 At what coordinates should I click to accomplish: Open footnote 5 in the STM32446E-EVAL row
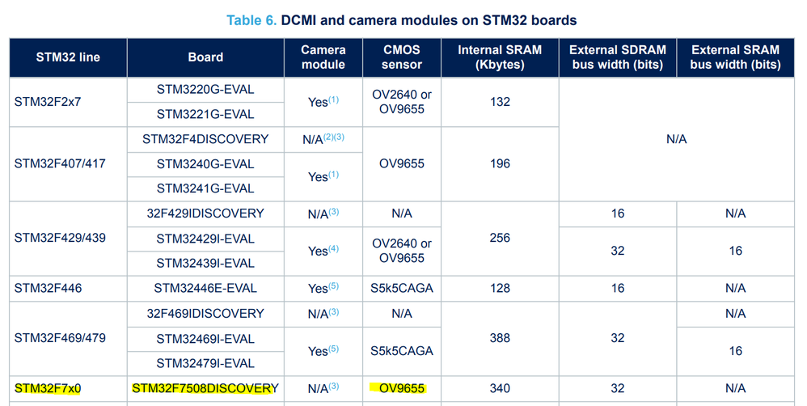[x=334, y=286]
